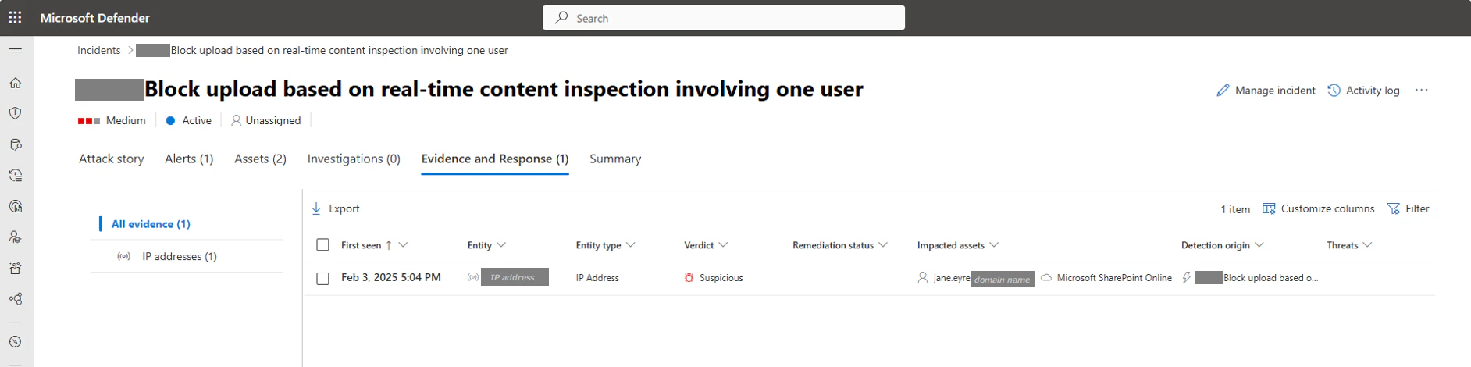Click the Manage incident button
The height and width of the screenshot is (367, 1471).
(1266, 91)
